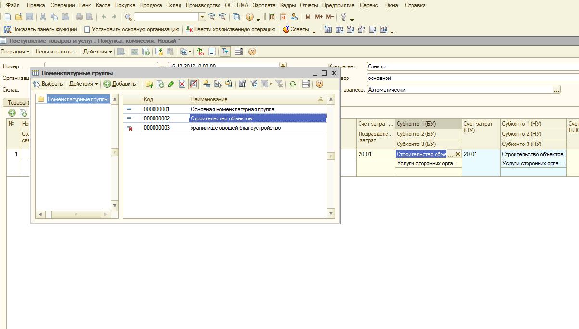This screenshot has height=329, width=579.
Task: Click the add new group folder icon
Action: pos(149,84)
